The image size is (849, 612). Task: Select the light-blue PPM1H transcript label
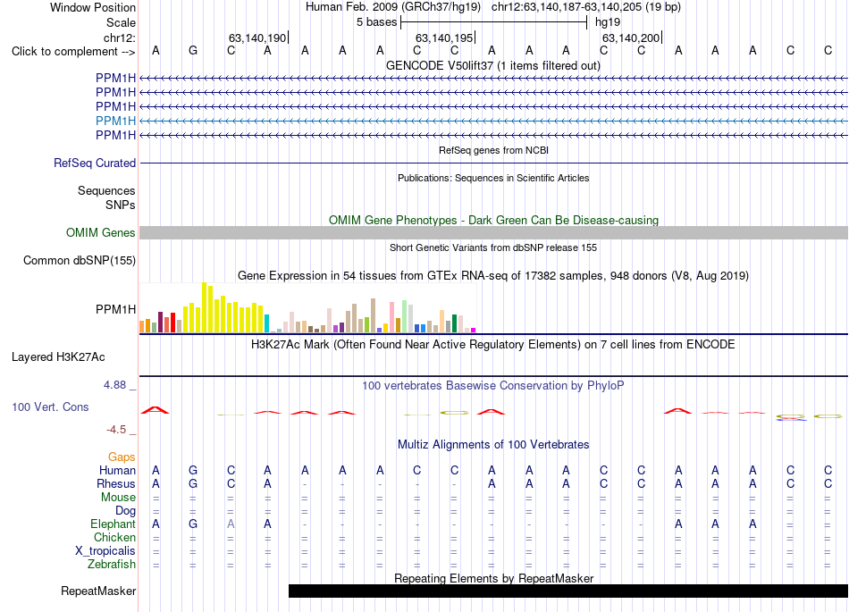[x=115, y=121]
